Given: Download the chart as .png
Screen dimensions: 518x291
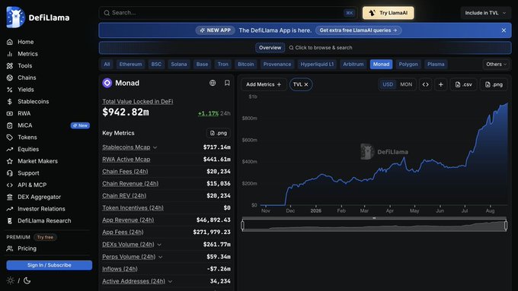Looking at the screenshot, I should click(494, 84).
